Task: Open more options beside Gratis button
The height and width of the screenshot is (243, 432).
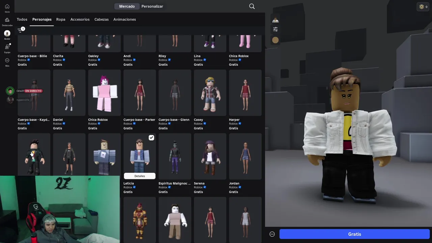Action: [272, 234]
